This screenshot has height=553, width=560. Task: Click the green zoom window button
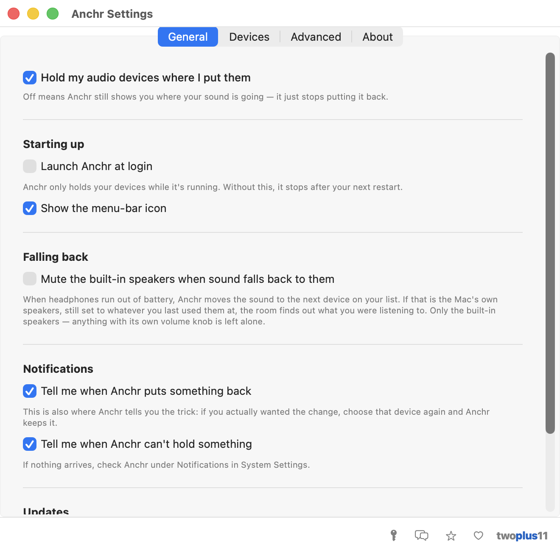pos(53,14)
